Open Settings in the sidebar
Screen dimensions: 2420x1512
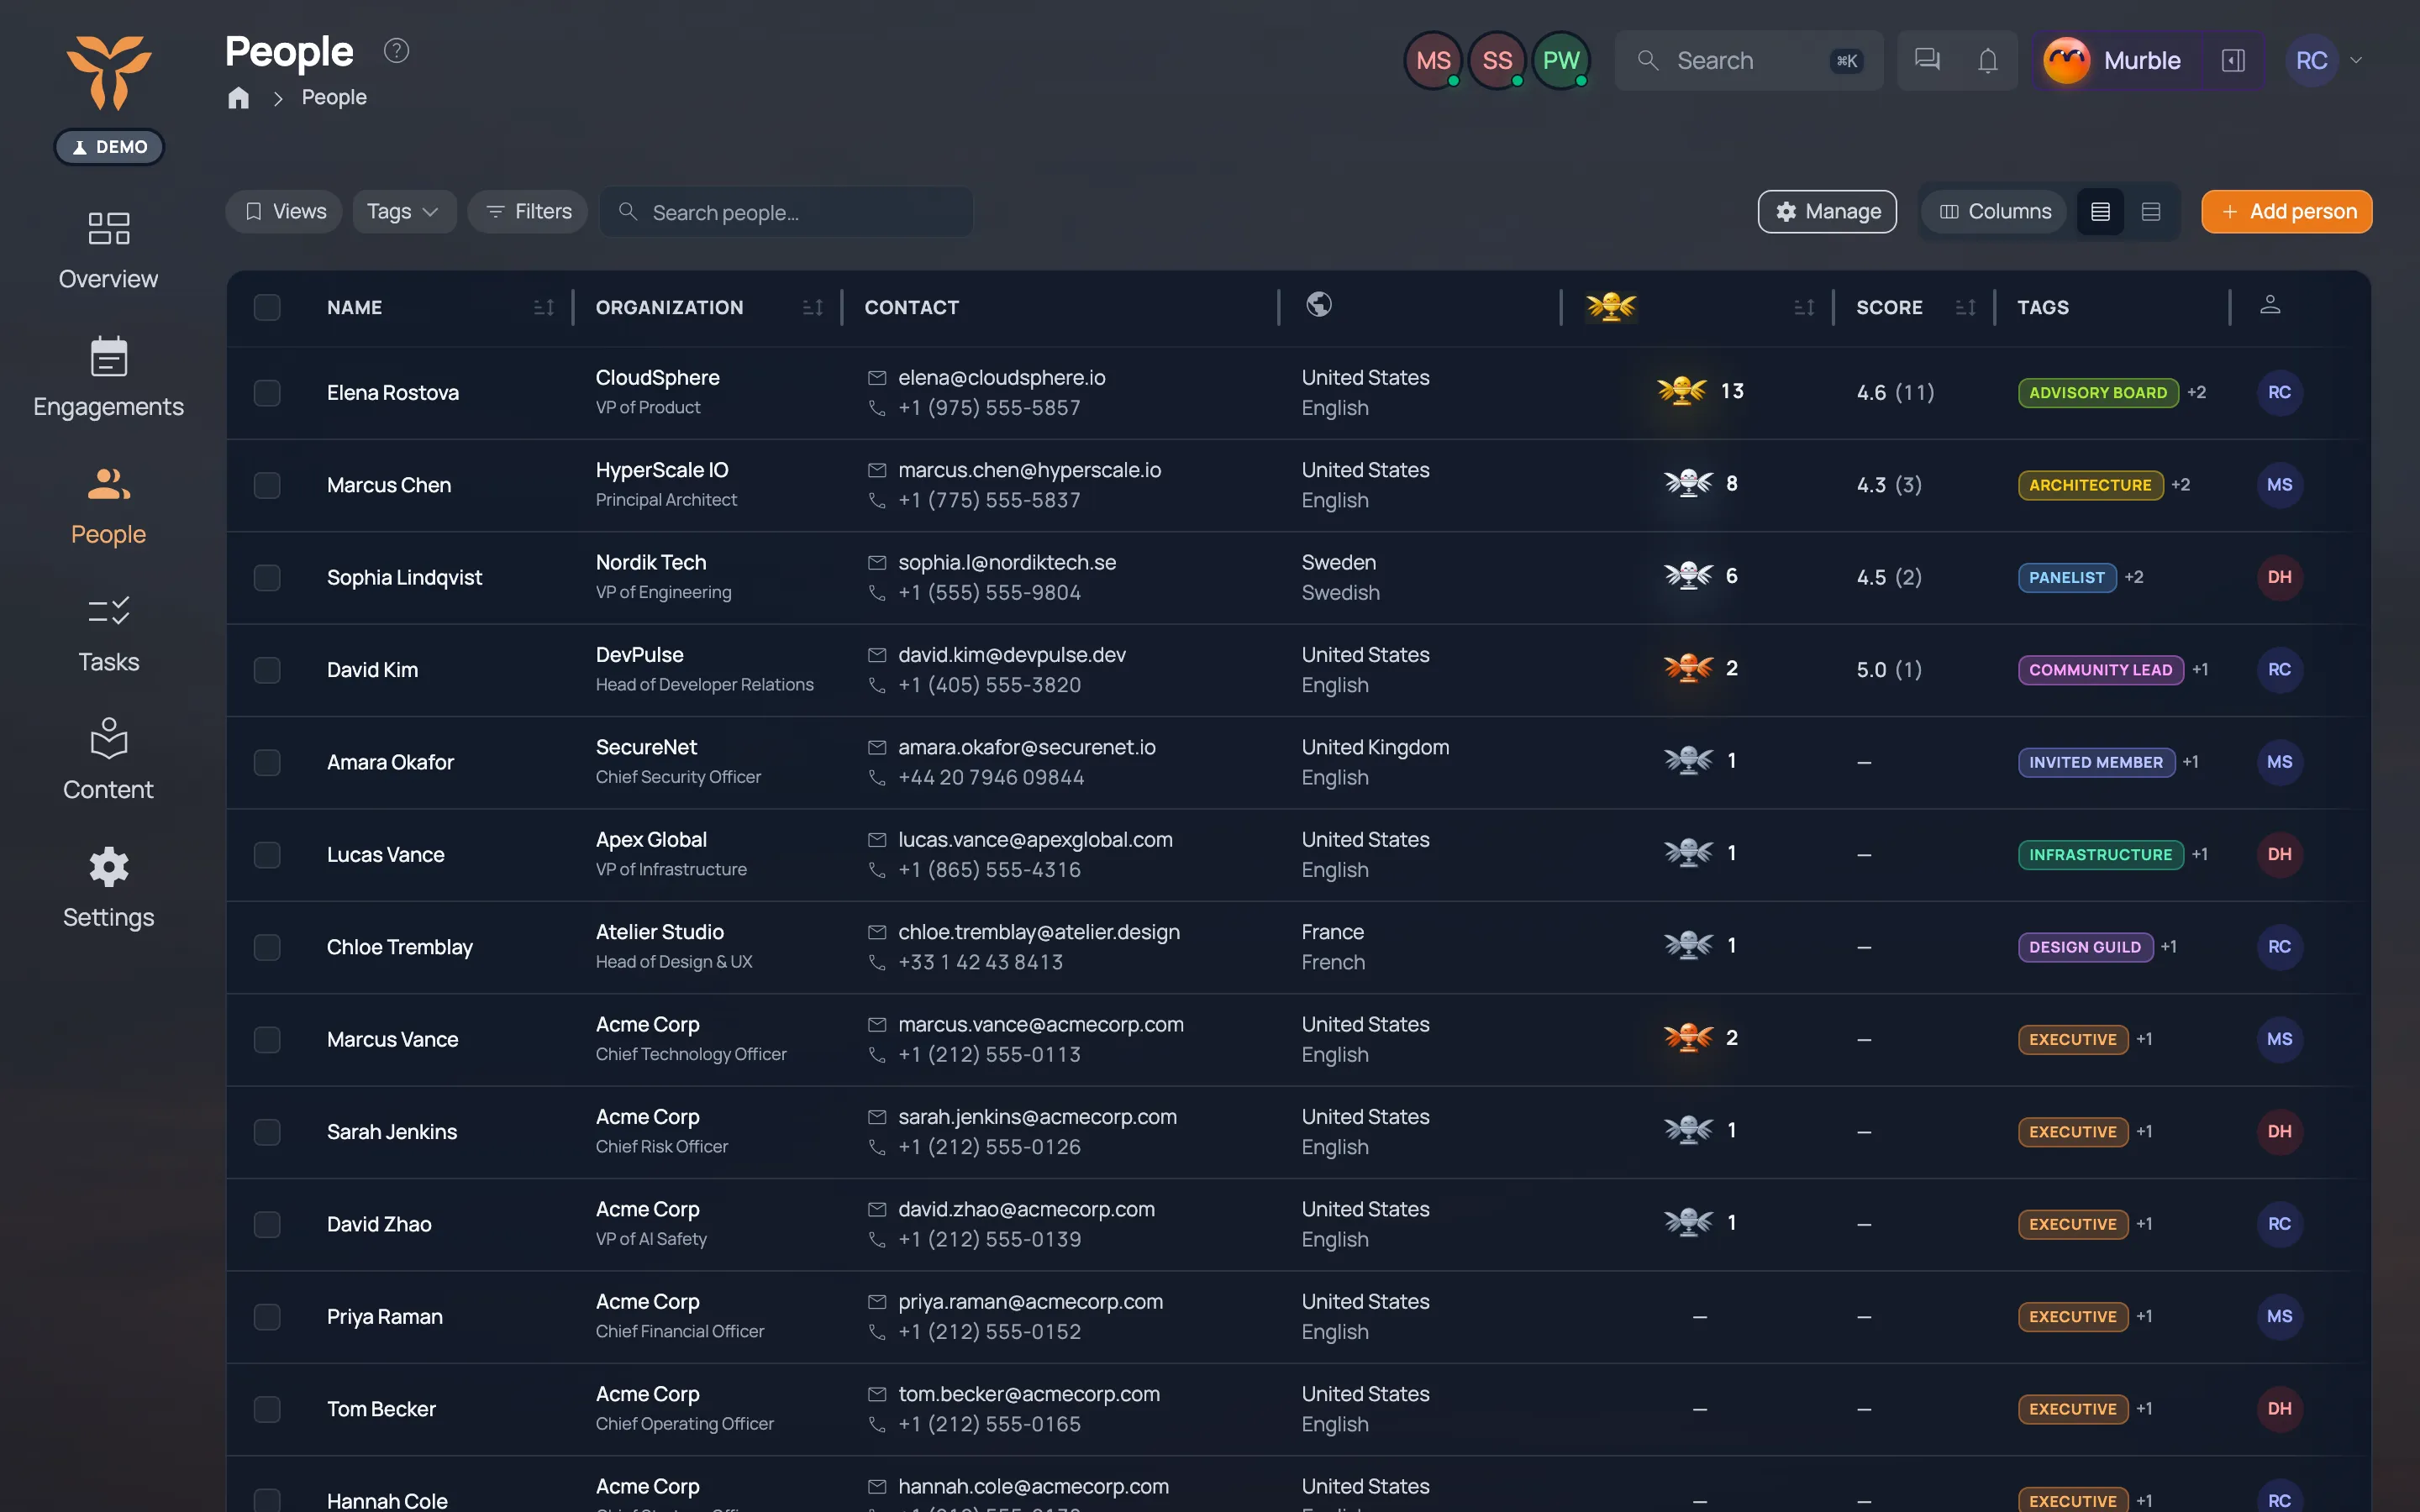(109, 889)
